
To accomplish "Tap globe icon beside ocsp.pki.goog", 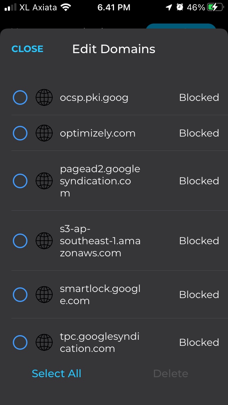I will [44, 97].
